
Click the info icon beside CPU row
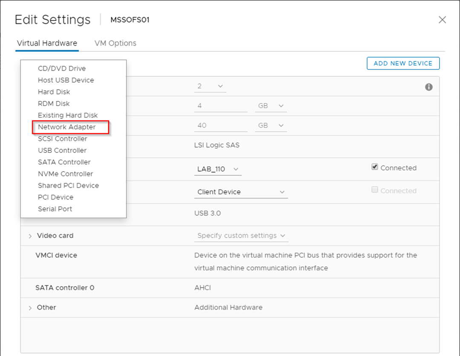pyautogui.click(x=428, y=87)
